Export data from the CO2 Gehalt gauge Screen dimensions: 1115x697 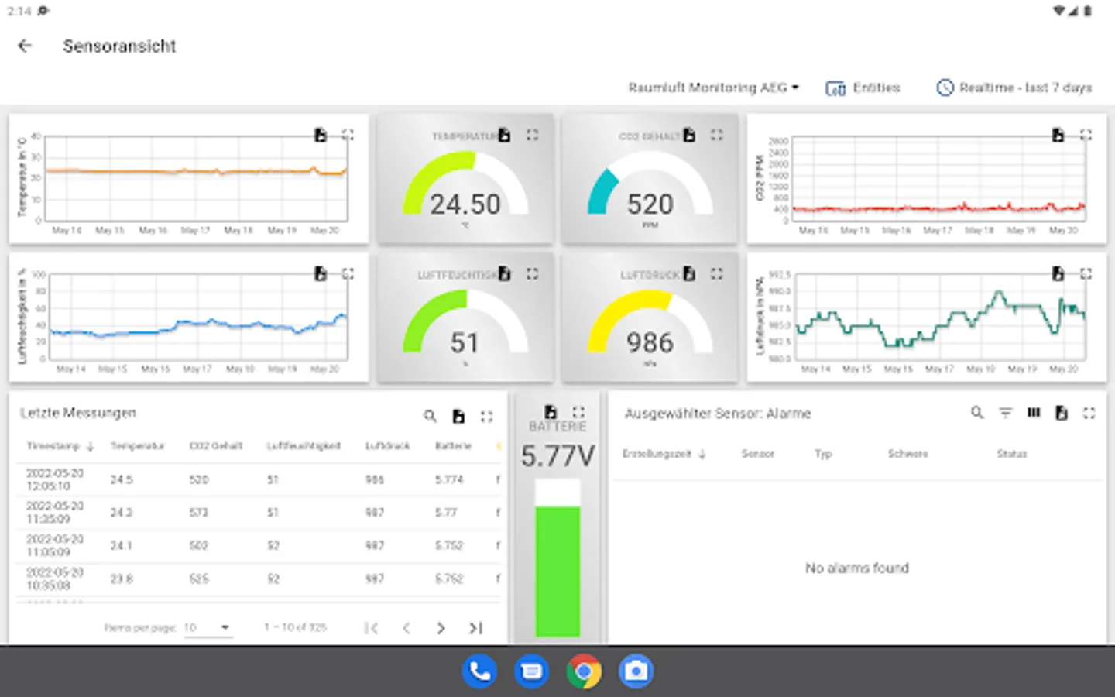(689, 135)
